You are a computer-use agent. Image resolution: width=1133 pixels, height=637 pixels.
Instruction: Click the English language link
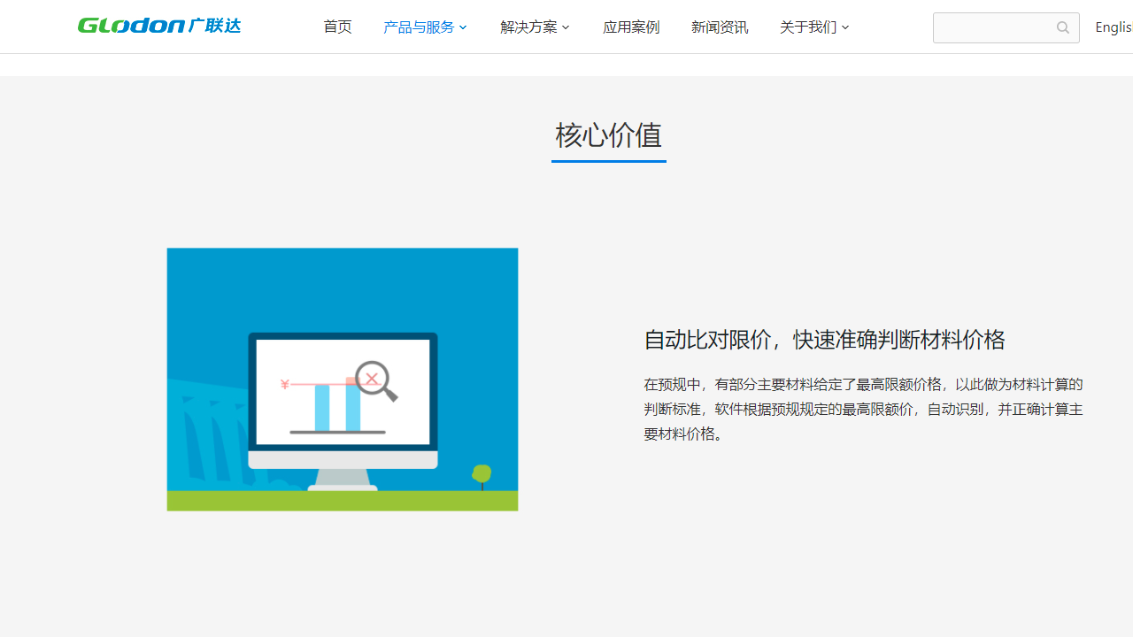1114,27
